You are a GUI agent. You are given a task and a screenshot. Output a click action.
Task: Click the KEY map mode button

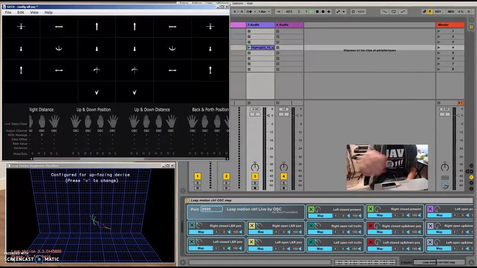[438, 12]
